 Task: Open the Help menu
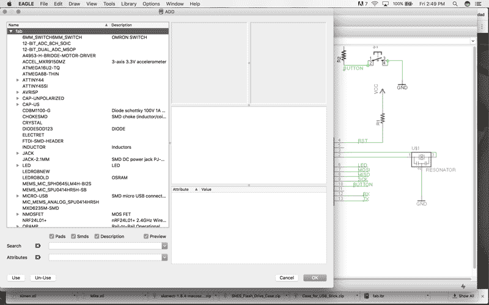pyautogui.click(x=195, y=4)
